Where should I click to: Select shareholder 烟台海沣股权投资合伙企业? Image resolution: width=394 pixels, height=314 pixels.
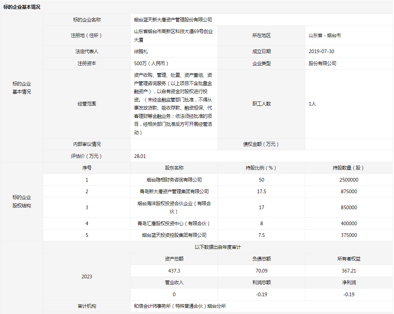coord(174,207)
